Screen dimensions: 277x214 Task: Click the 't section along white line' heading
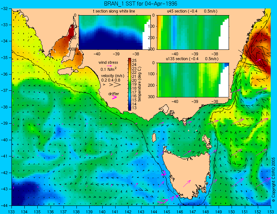coord(114,11)
